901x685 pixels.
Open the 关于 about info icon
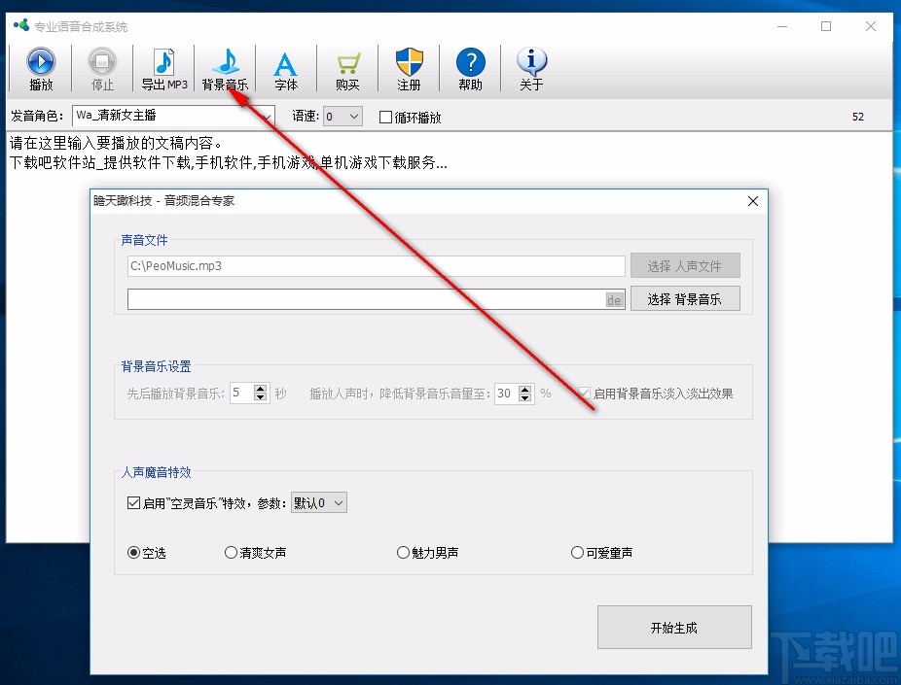click(x=531, y=69)
